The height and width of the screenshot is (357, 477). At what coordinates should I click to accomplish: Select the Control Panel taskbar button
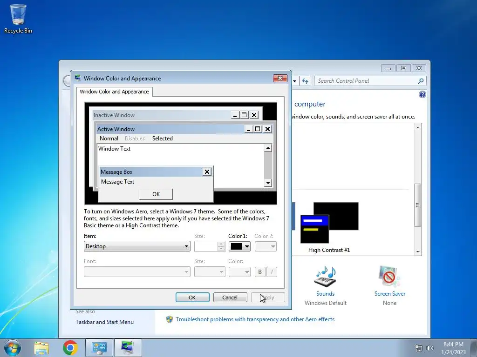click(x=99, y=348)
